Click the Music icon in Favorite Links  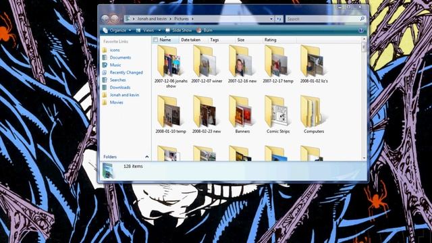point(105,65)
